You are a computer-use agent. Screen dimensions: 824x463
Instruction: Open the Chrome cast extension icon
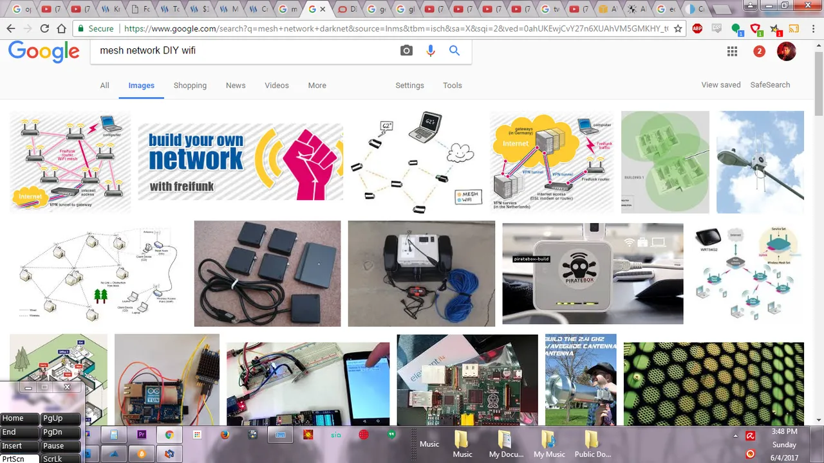pos(794,28)
